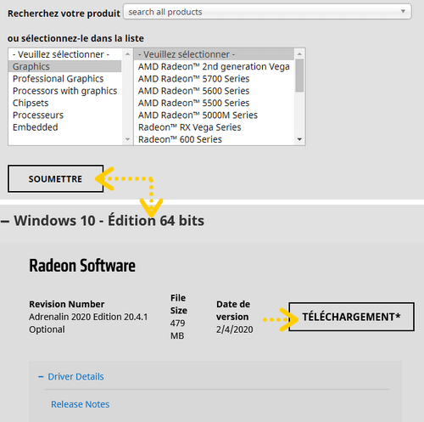Click the search all products field
Viewport: 424px width, 422px height.
[267, 12]
